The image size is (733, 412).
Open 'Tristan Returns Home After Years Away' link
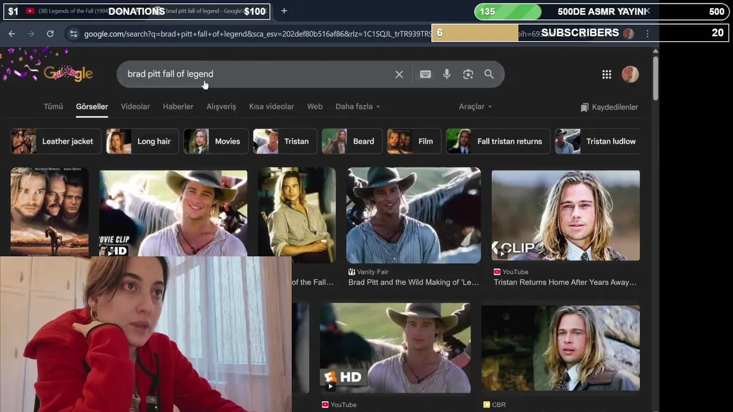click(565, 282)
